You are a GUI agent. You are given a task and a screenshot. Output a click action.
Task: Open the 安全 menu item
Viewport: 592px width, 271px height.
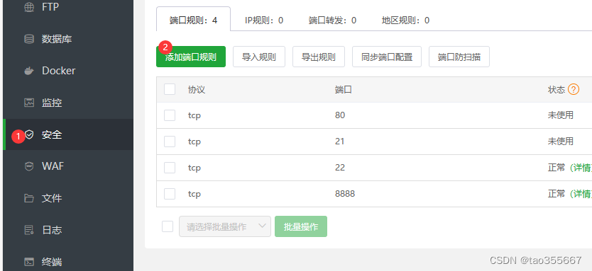[x=68, y=134]
